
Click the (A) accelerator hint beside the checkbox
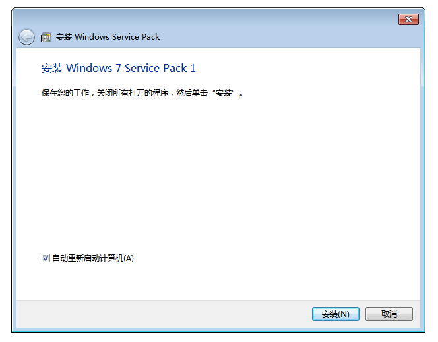pos(129,258)
